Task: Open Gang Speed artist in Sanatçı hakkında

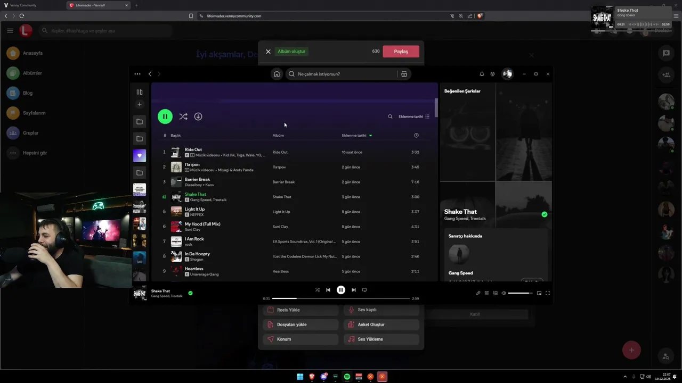Action: [x=460, y=273]
